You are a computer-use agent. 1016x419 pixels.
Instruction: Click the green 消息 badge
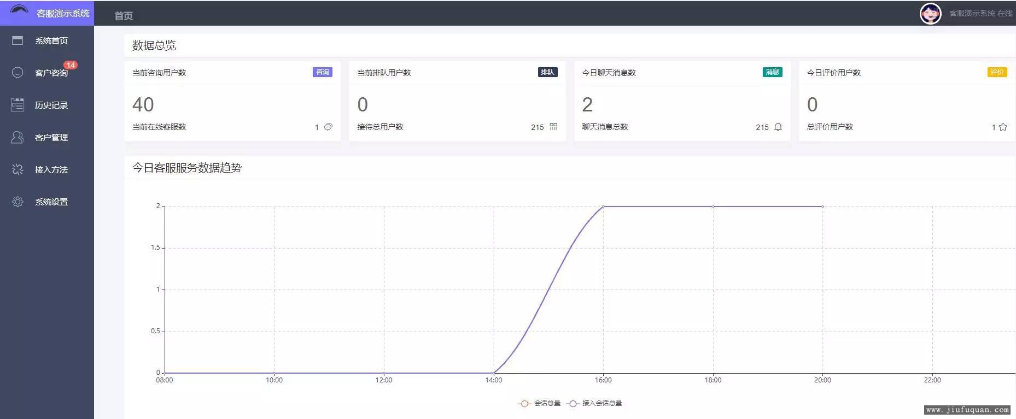coord(772,72)
